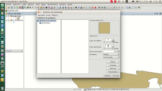
Task: Click the red four-arrow icon in toolbar
Action: 20,8
